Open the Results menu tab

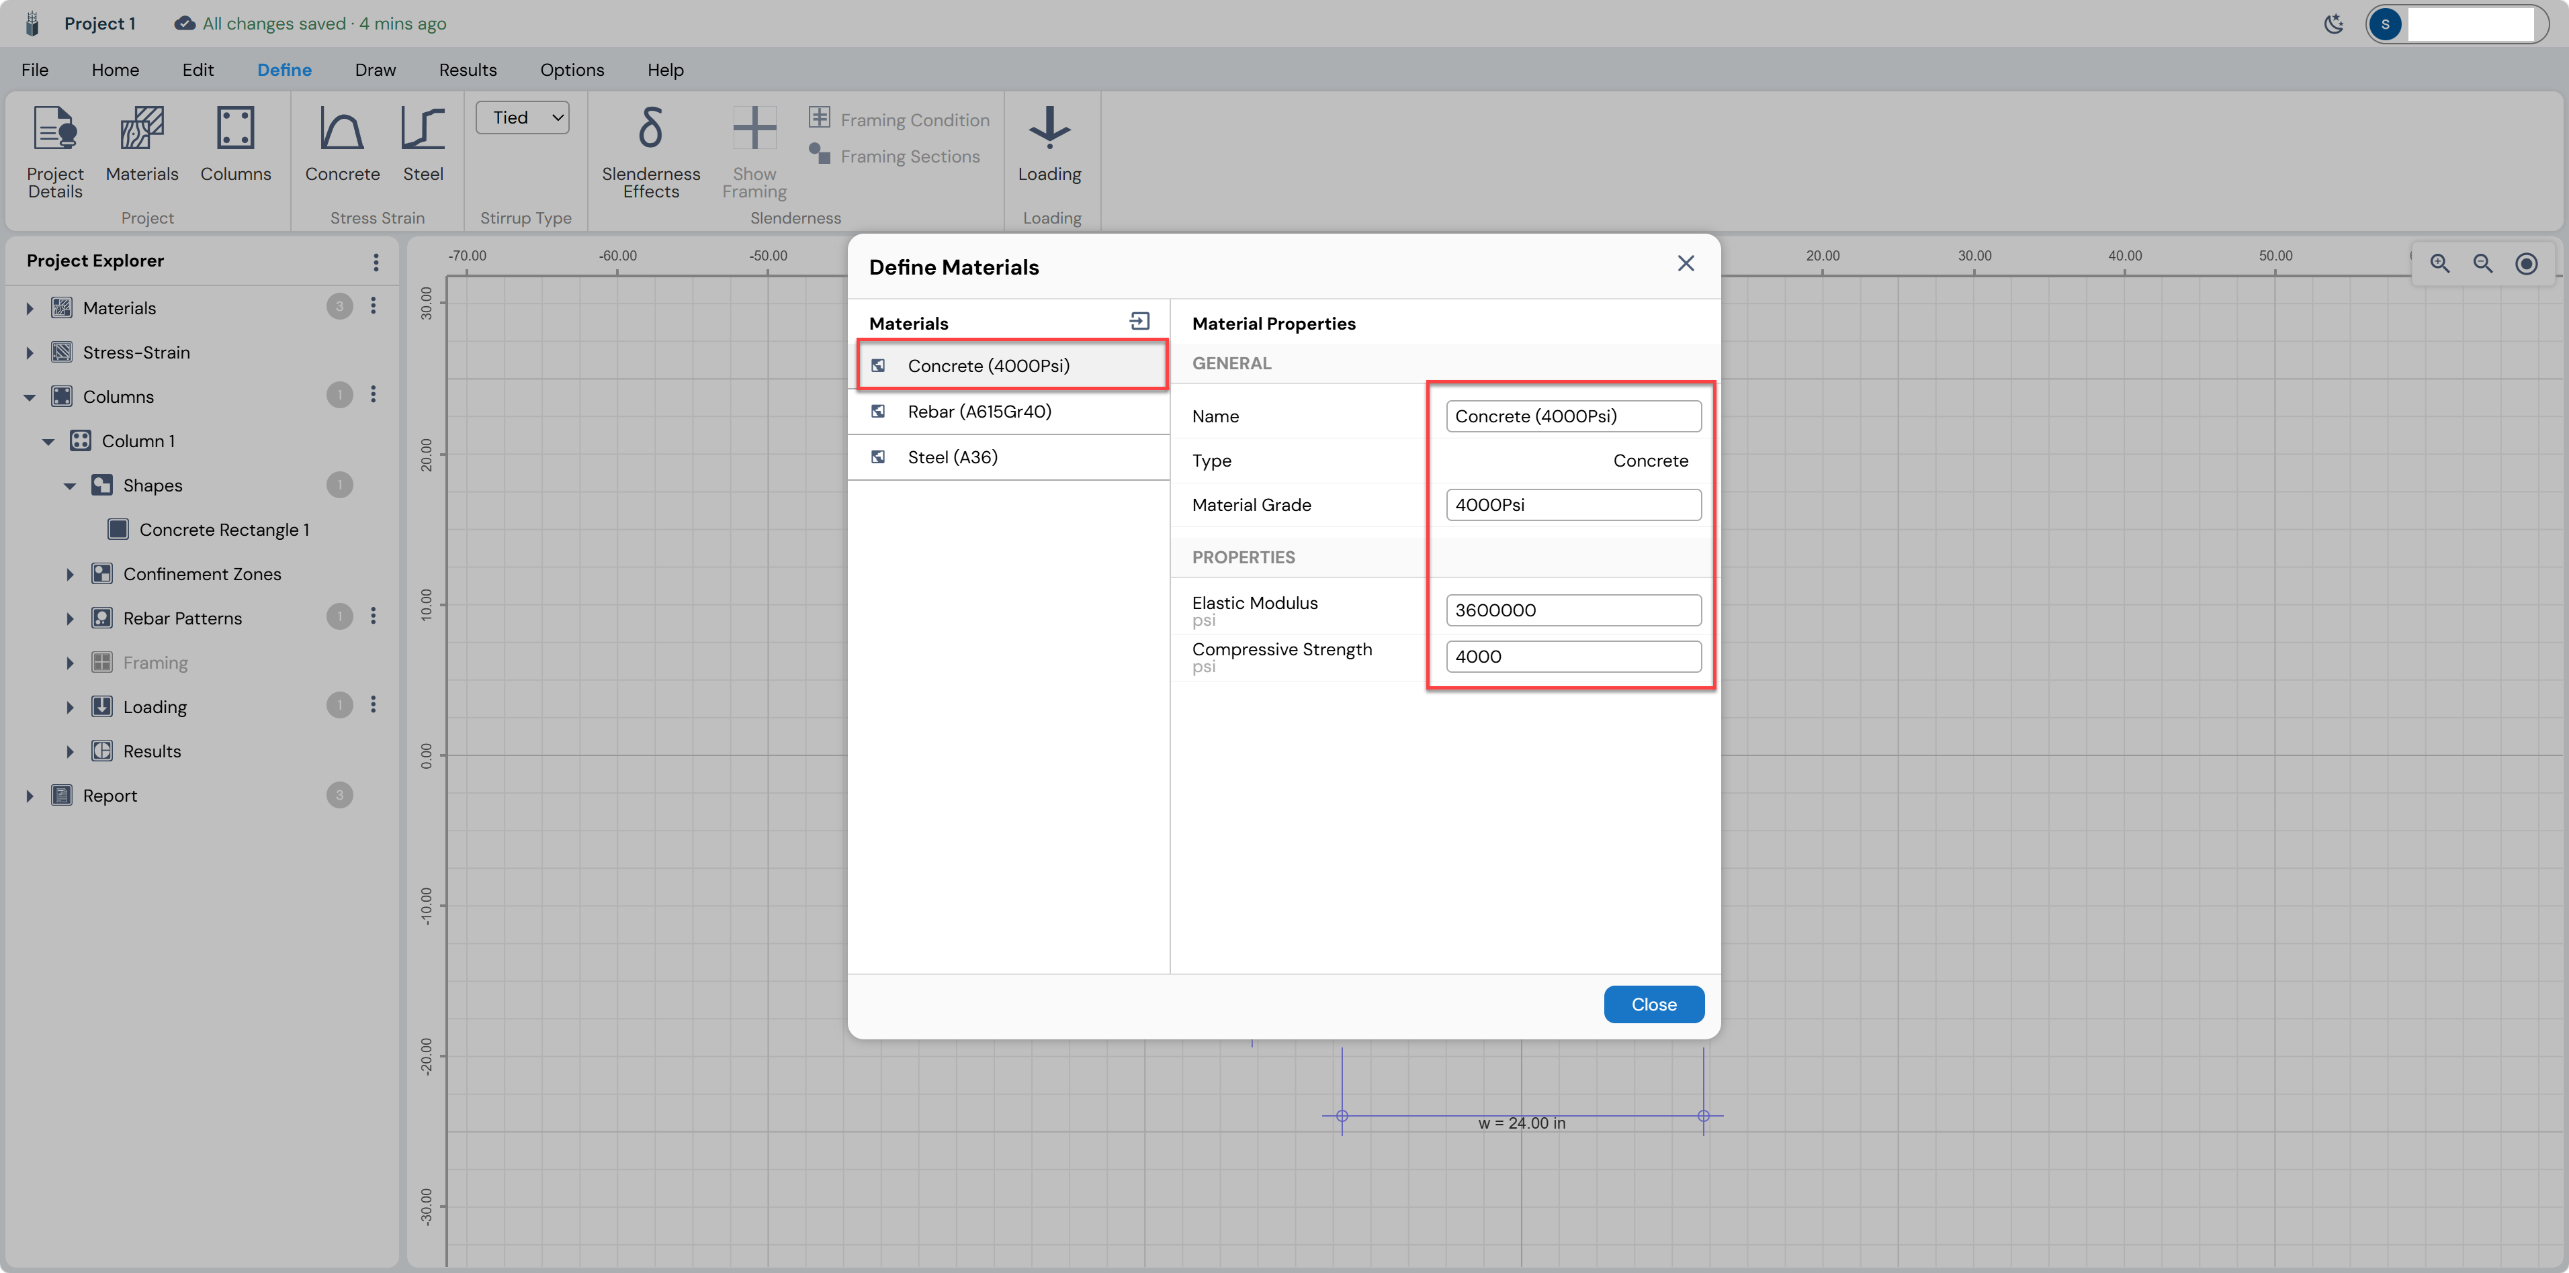click(x=468, y=70)
